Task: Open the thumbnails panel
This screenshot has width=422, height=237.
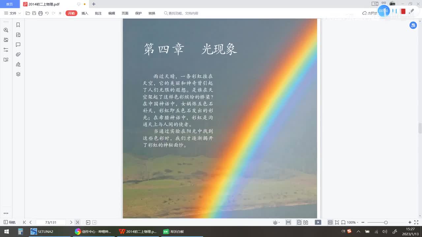Action: tap(18, 35)
